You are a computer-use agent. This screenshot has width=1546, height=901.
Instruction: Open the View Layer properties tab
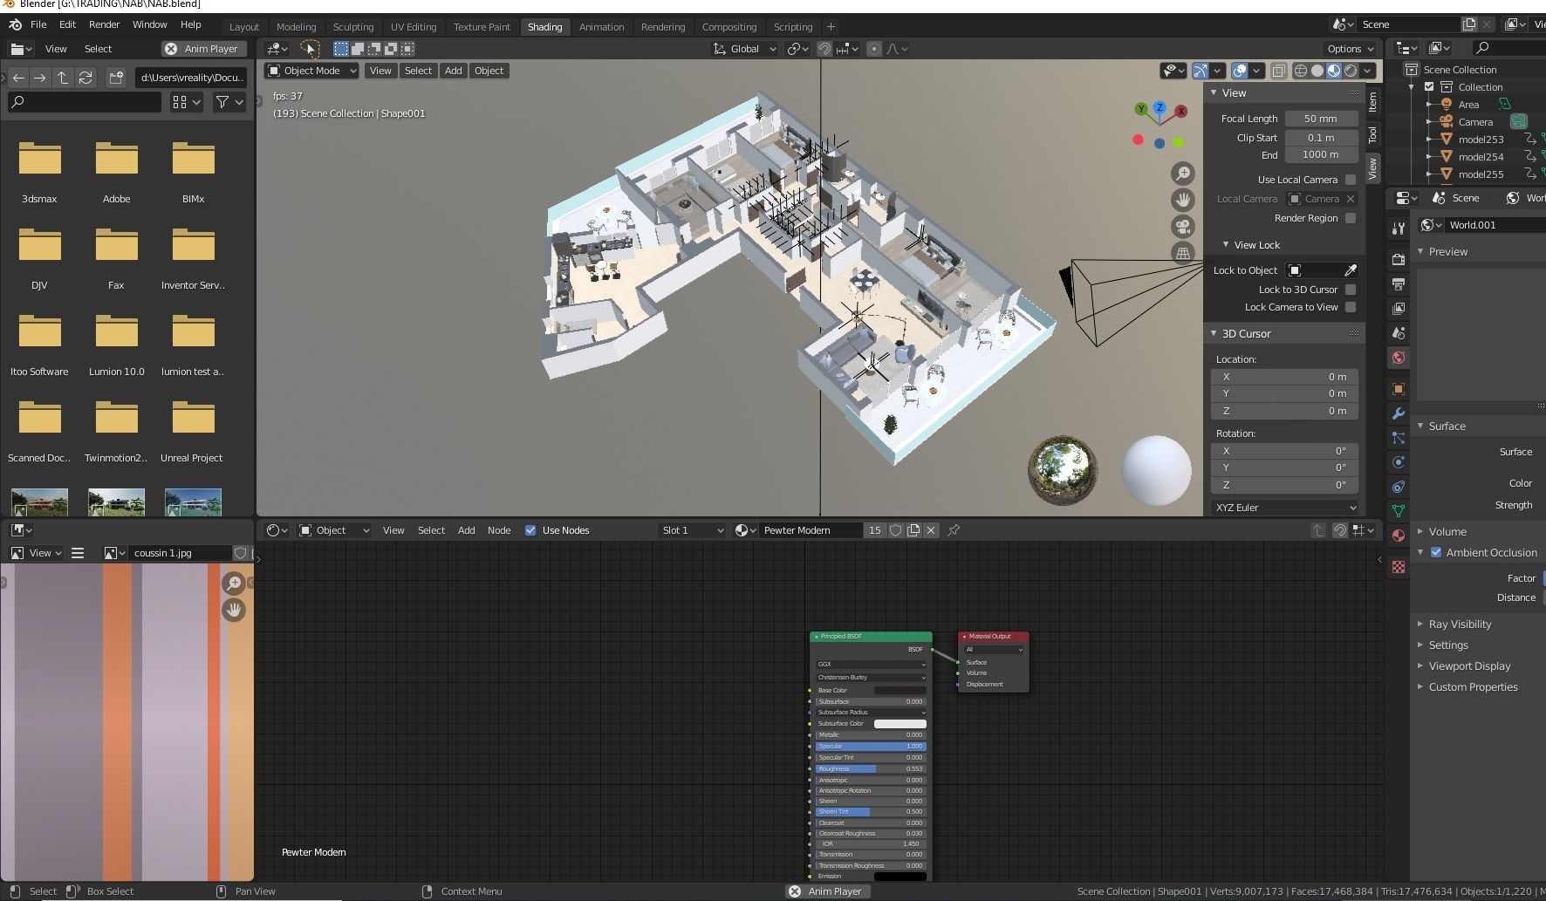[1399, 309]
